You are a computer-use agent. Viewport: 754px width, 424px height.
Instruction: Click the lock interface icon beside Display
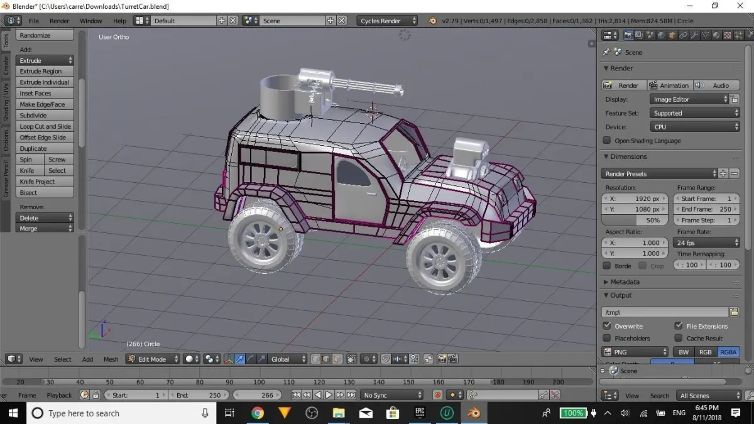tap(735, 99)
